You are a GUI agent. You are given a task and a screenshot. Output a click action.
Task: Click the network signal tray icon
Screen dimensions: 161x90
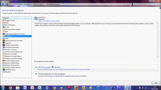click(146, 88)
